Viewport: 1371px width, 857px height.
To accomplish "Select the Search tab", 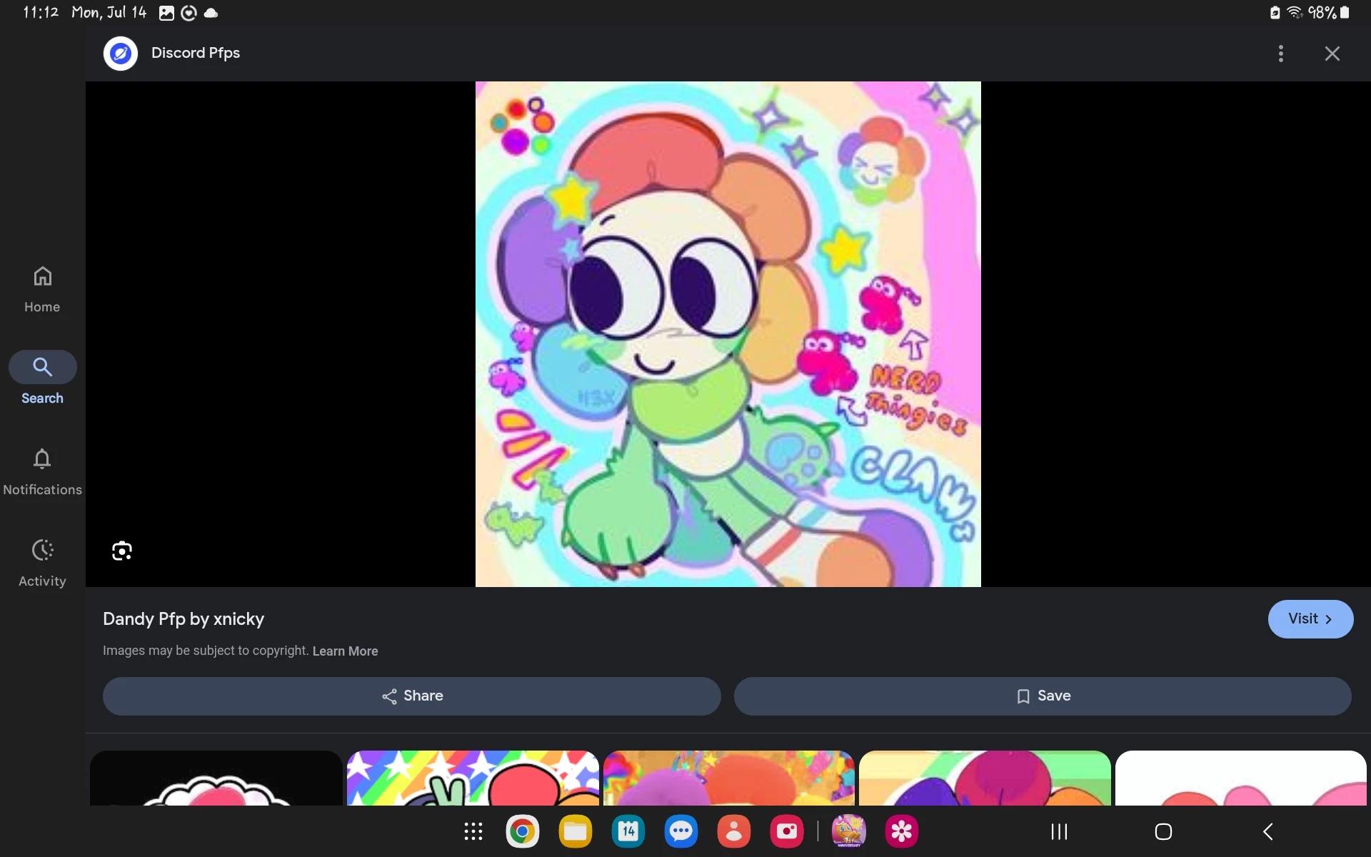I will coord(42,379).
